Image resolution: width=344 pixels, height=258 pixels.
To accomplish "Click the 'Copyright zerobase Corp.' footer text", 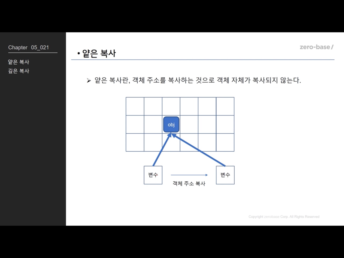I will pos(284,217).
